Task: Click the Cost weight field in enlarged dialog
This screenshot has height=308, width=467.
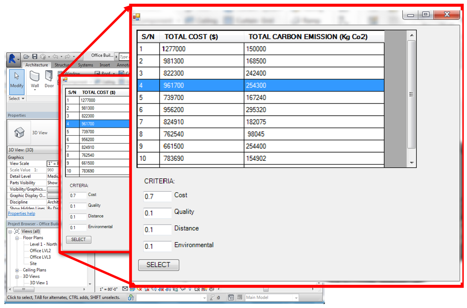Action: pos(157,196)
